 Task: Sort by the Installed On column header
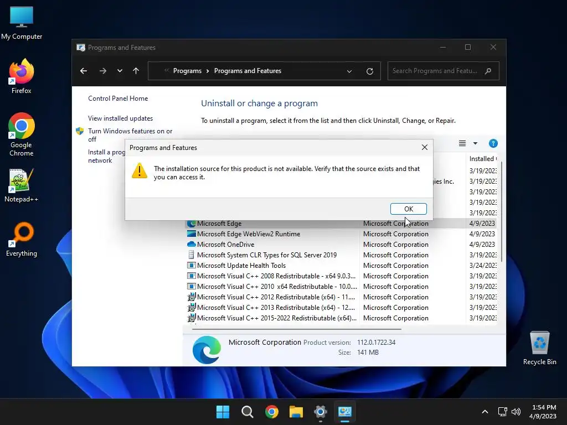(483, 159)
